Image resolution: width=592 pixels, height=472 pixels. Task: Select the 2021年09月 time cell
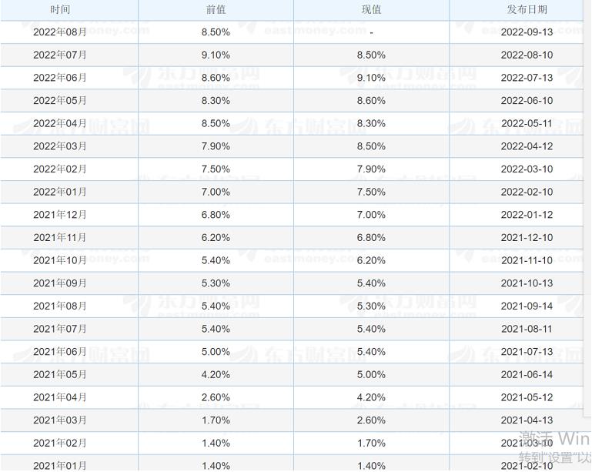(60, 283)
